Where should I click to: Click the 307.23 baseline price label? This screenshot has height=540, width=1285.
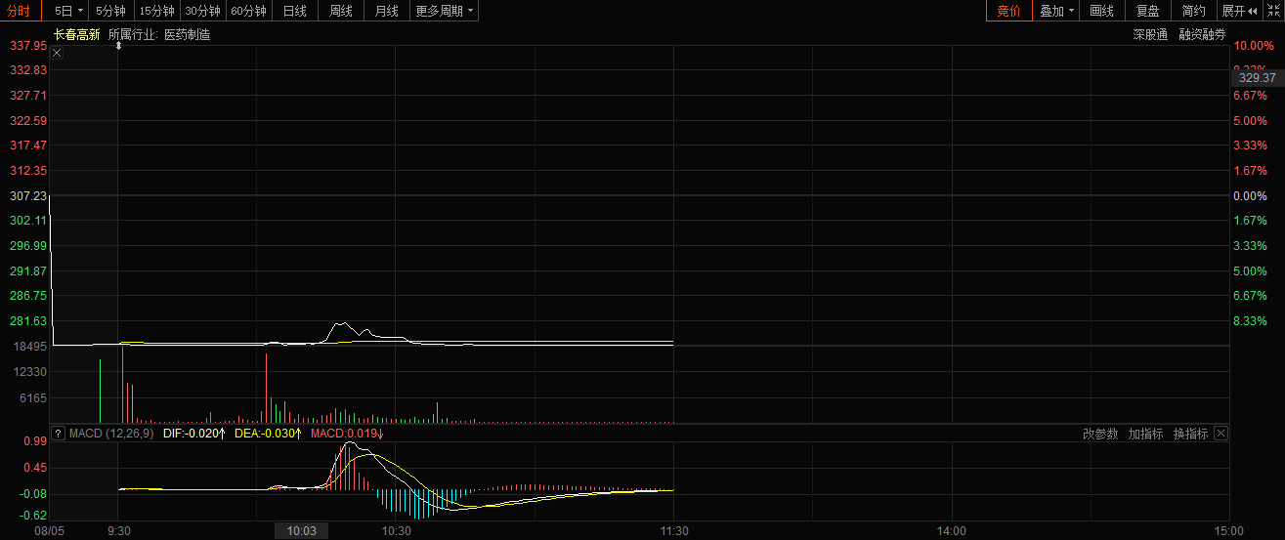pyautogui.click(x=28, y=196)
